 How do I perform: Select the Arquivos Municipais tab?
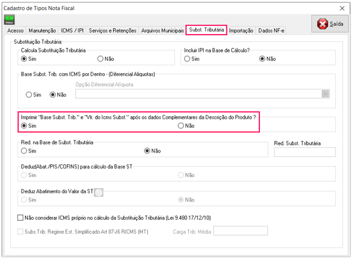[162, 31]
